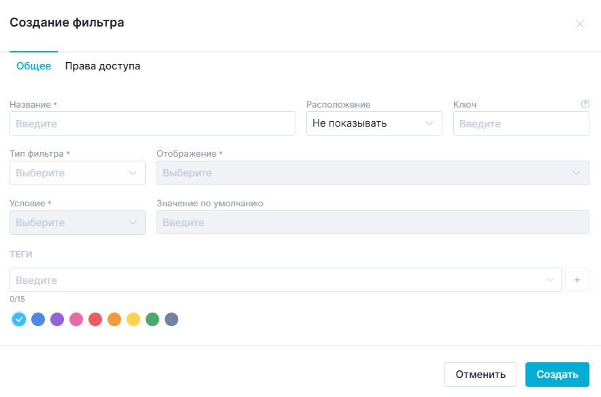Image resolution: width=601 pixels, height=397 pixels.
Task: Pick the blue color swatch
Action: 38,319
